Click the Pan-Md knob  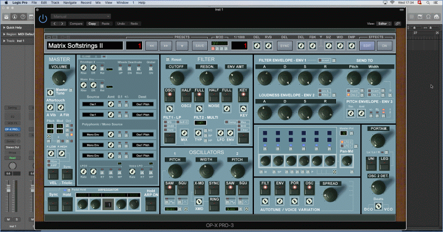coord(347,161)
